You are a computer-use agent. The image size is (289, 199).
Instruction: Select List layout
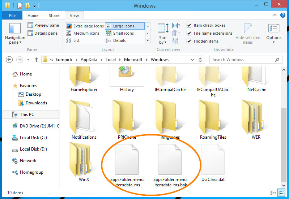pyautogui.click(x=73, y=40)
